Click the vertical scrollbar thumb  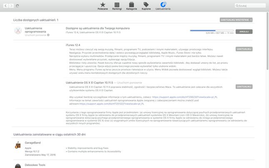267,41
